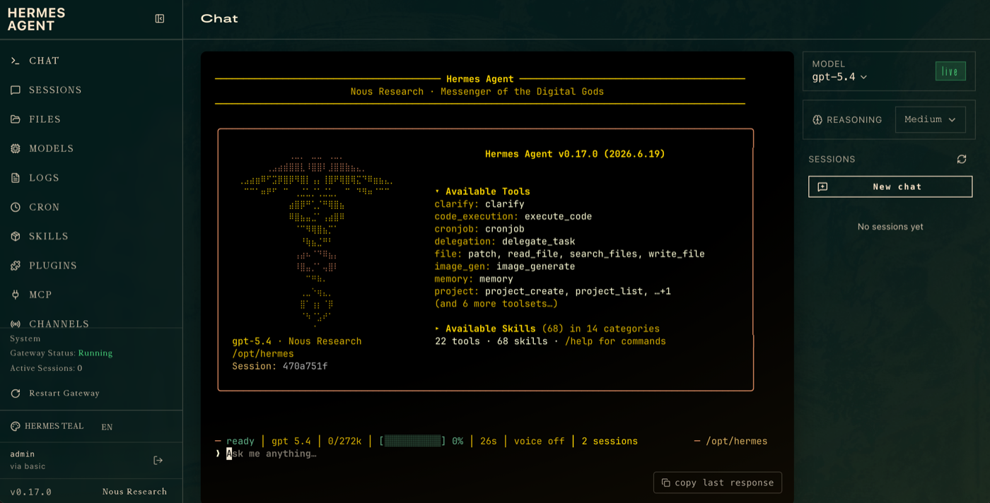Screen dimensions: 990x503
Task: Open the Chat section
Action: [91, 61]
